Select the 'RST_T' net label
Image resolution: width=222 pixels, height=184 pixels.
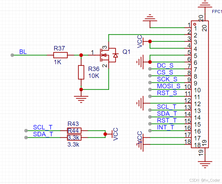[x=167, y=120]
